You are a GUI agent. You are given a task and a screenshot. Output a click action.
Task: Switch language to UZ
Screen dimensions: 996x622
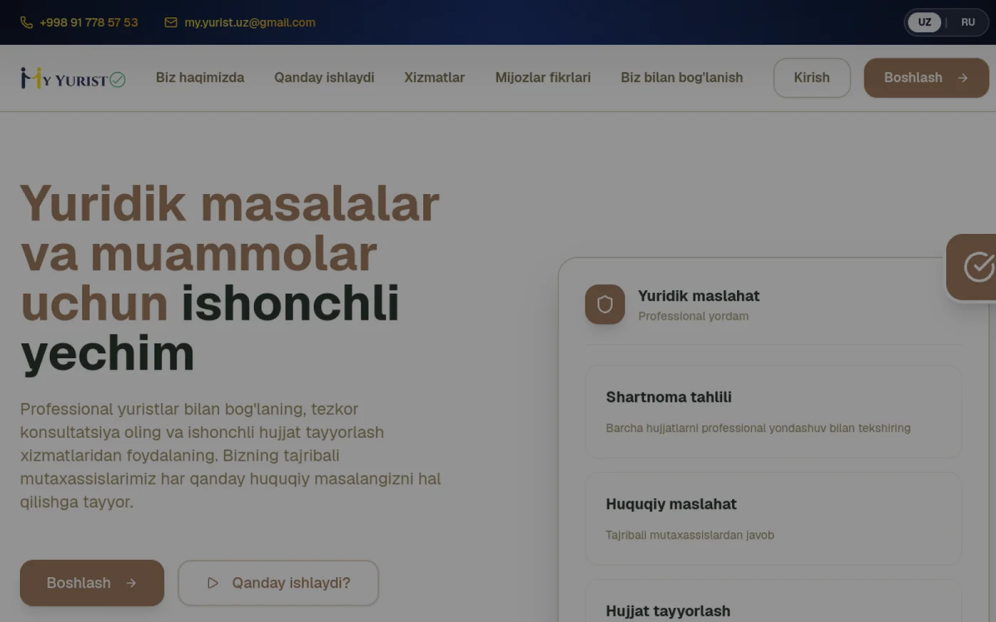[x=924, y=23]
